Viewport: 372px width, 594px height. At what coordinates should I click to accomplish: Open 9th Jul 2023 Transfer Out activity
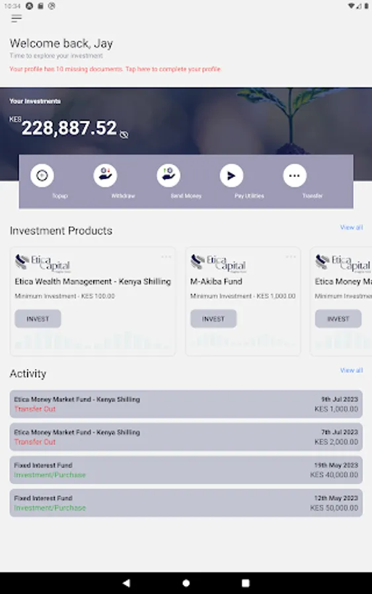(x=186, y=404)
